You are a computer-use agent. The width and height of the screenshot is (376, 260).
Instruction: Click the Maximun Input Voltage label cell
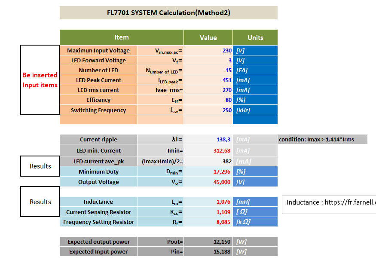tap(98, 50)
